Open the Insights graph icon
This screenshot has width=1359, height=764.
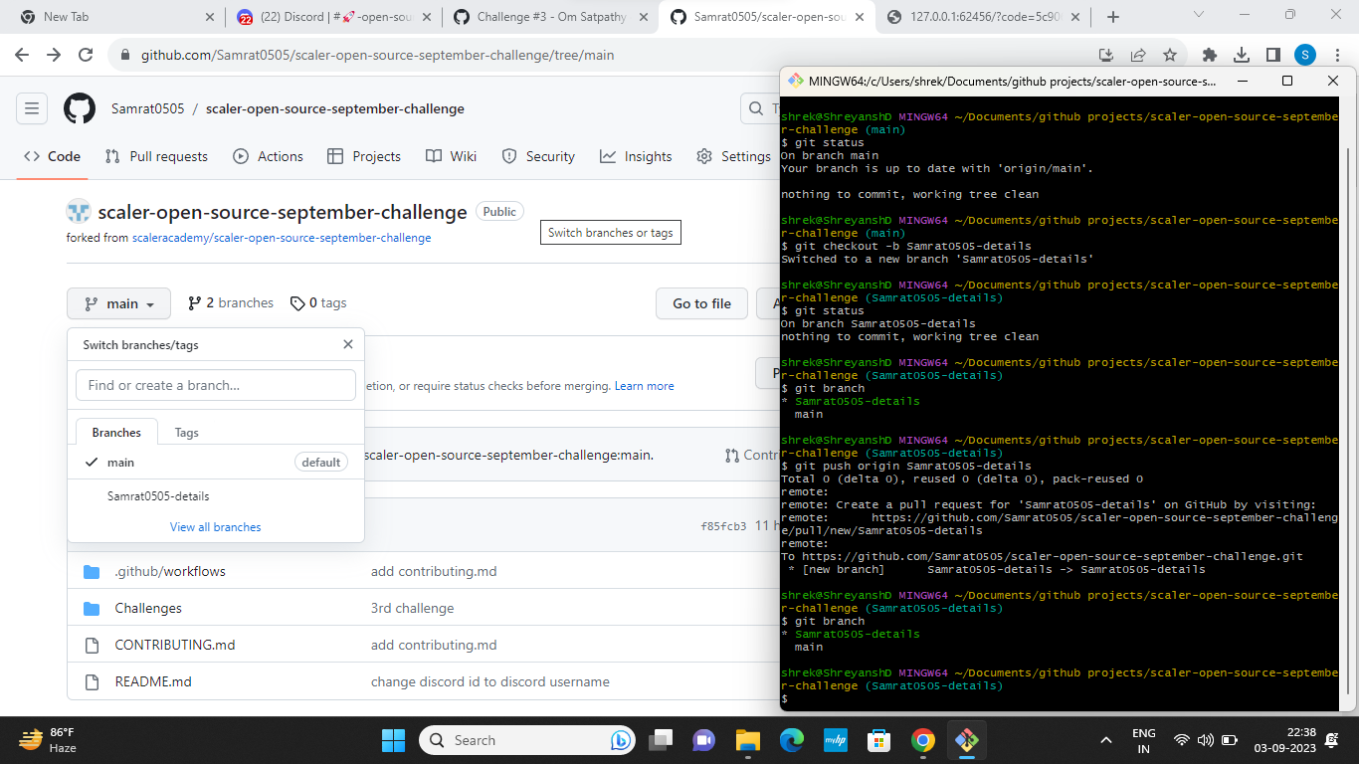pyautogui.click(x=609, y=156)
